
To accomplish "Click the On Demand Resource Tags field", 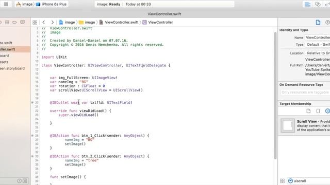I will pos(305,92).
